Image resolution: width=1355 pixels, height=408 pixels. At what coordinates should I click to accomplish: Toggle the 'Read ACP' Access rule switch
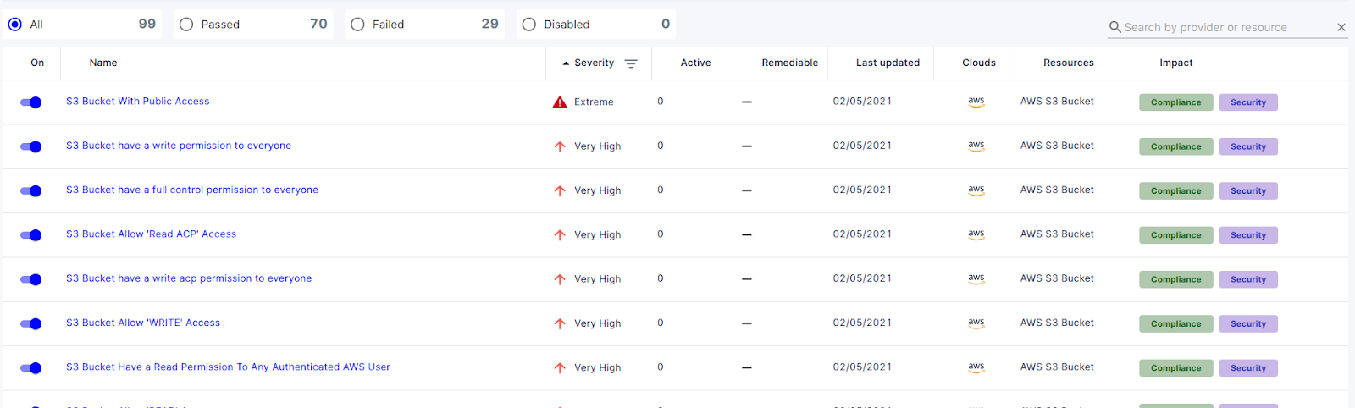pos(30,235)
